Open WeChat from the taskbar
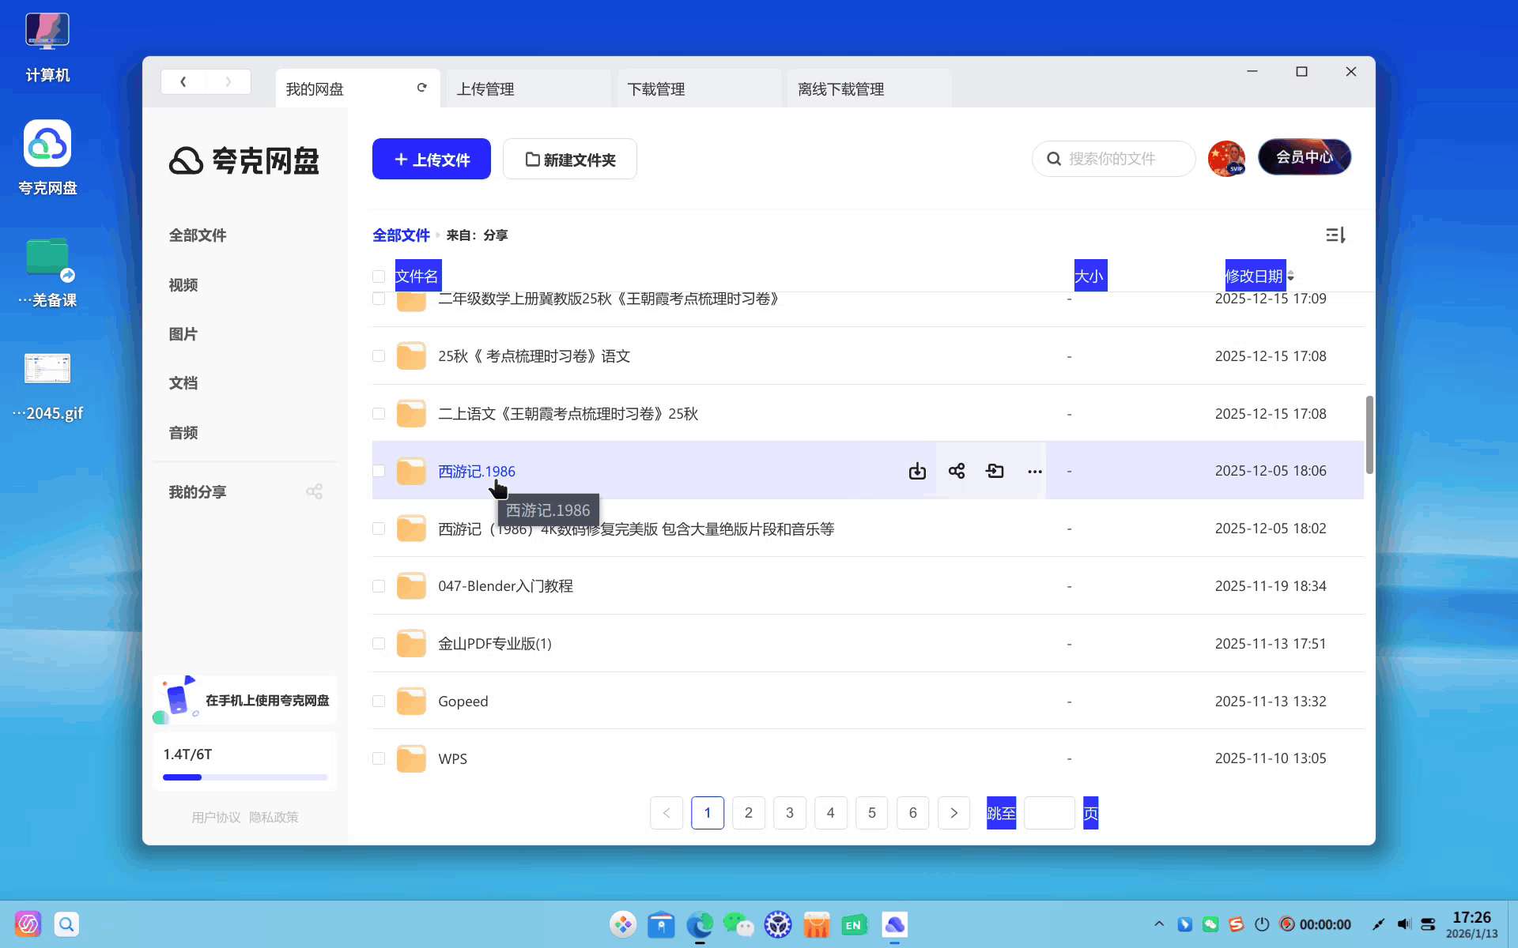 (x=738, y=924)
